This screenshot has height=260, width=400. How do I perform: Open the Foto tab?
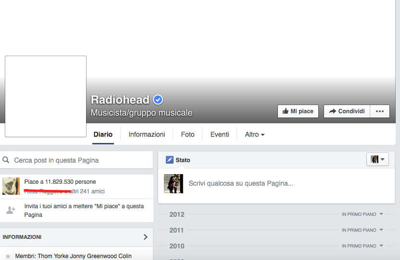pos(188,134)
